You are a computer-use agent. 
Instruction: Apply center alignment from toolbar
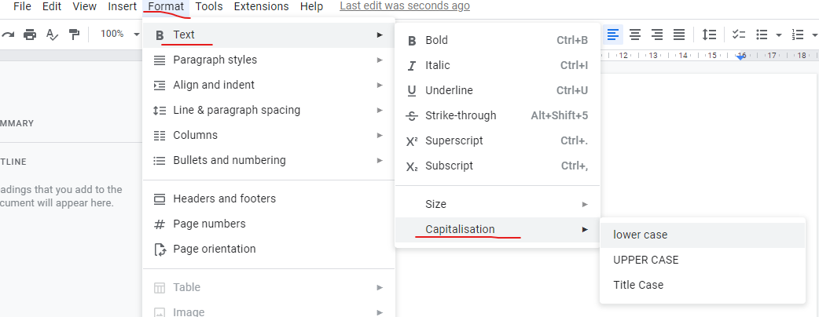[634, 35]
